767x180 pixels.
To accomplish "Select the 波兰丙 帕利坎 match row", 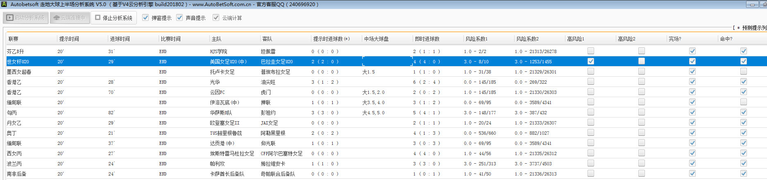I will click(217, 164).
